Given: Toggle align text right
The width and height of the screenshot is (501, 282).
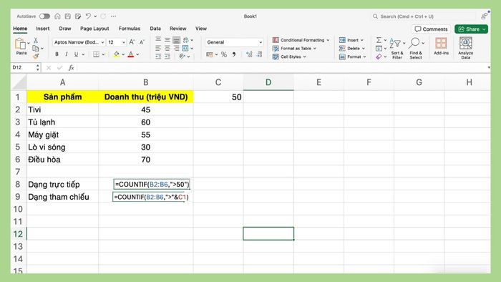Looking at the screenshot, I should [176, 48].
